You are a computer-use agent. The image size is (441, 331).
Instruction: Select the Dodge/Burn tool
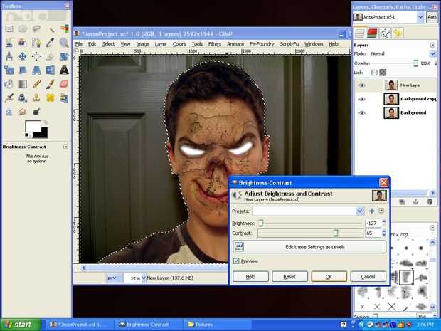[x=36, y=112]
